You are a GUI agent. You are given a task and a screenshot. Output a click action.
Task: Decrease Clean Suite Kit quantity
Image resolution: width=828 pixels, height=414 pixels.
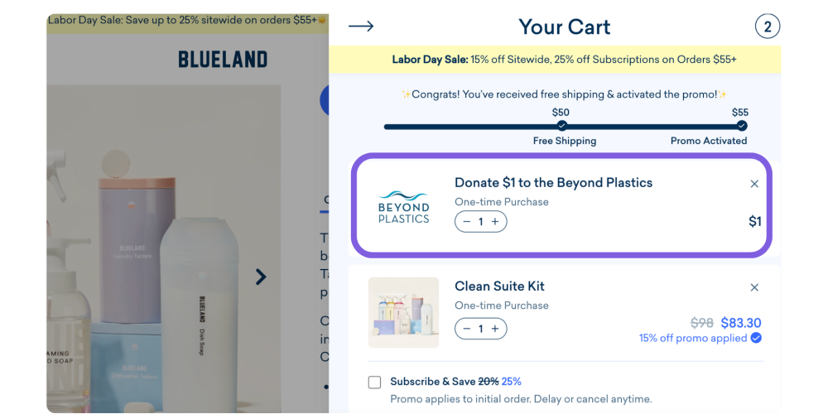[x=467, y=329]
